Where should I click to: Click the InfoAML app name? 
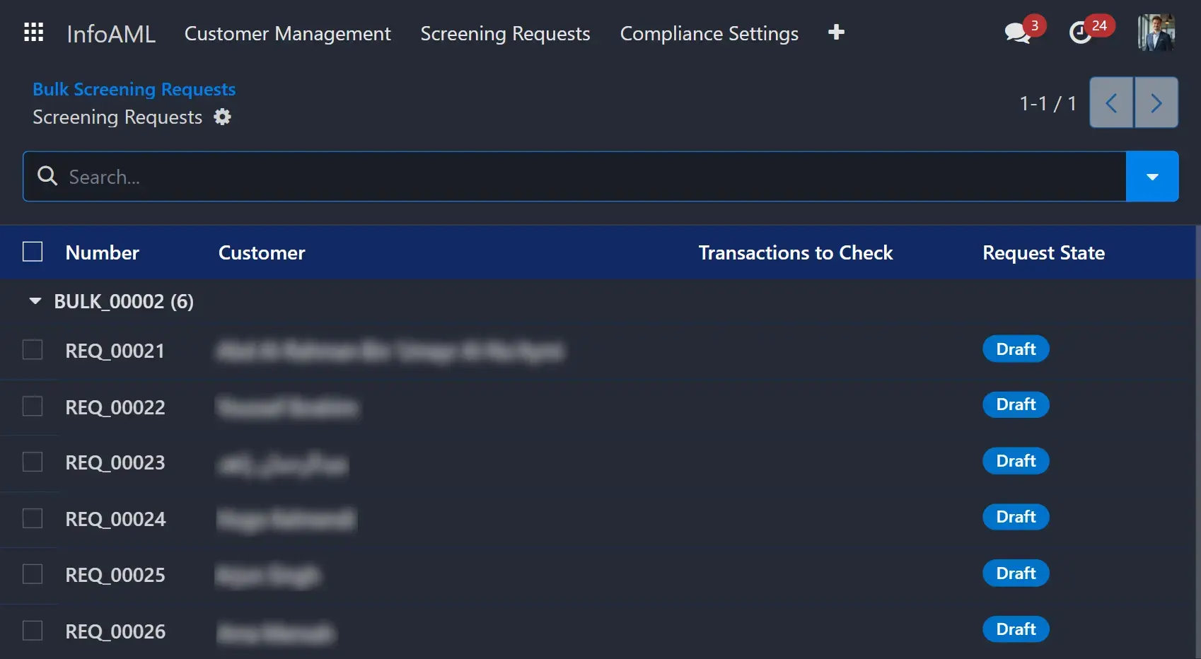pos(111,33)
